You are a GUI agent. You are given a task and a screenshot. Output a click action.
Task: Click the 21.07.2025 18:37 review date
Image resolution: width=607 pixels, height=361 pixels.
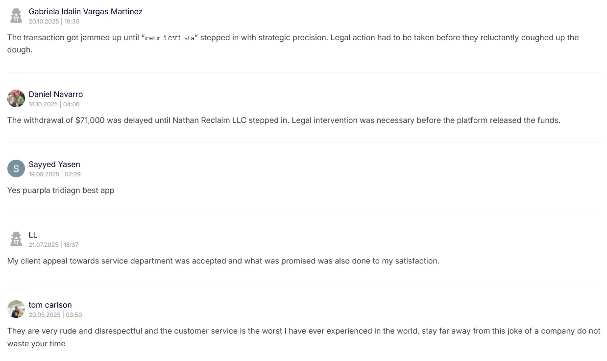[53, 245]
